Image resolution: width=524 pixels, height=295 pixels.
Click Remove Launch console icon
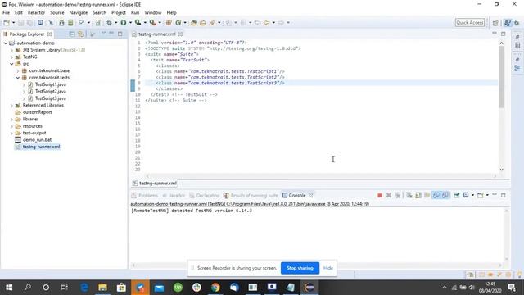(389, 195)
